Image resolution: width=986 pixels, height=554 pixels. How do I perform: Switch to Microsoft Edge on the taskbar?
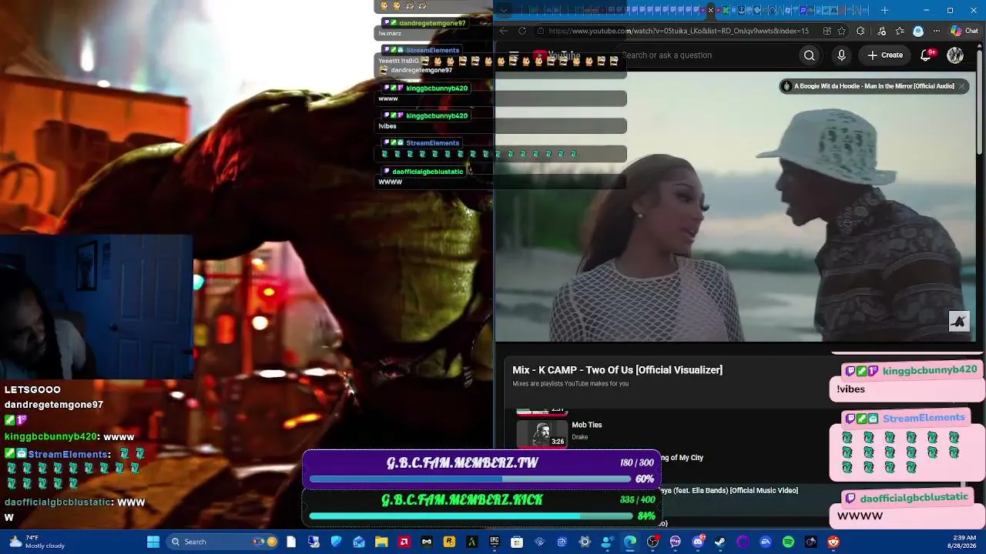(x=630, y=542)
